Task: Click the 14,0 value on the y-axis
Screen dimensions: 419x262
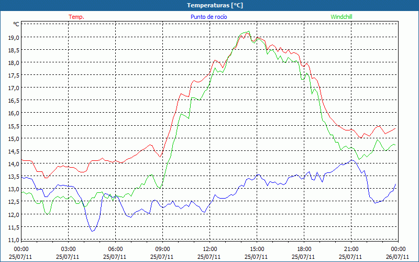Action: [x=14, y=164]
